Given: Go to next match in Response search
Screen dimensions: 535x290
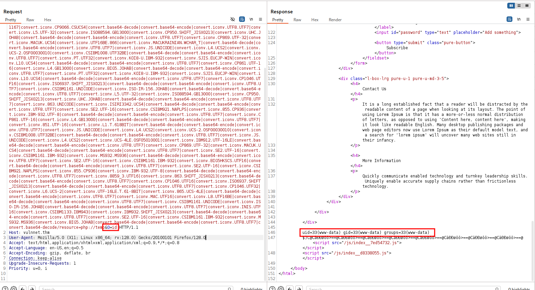Looking at the screenshot, I should pyautogui.click(x=299, y=288).
